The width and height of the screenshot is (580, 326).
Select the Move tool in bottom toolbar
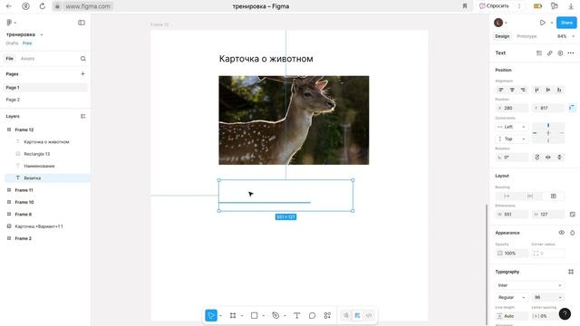[211, 315]
